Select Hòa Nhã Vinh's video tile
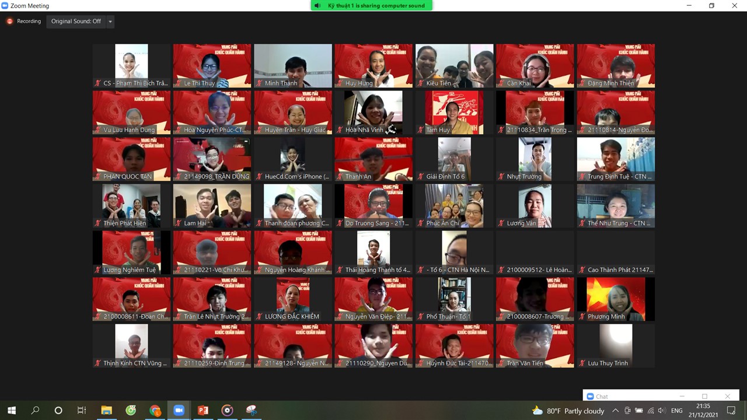The width and height of the screenshot is (747, 420). click(x=373, y=113)
